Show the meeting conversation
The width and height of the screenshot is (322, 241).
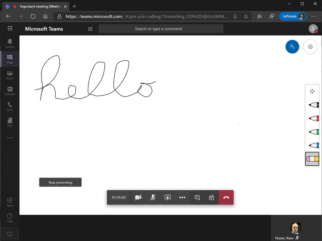tap(197, 197)
